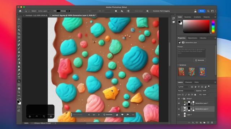Image resolution: width=231 pixels, height=129 pixels.
Task: Toggle lock position icon in Layers
Action: pos(189,95)
